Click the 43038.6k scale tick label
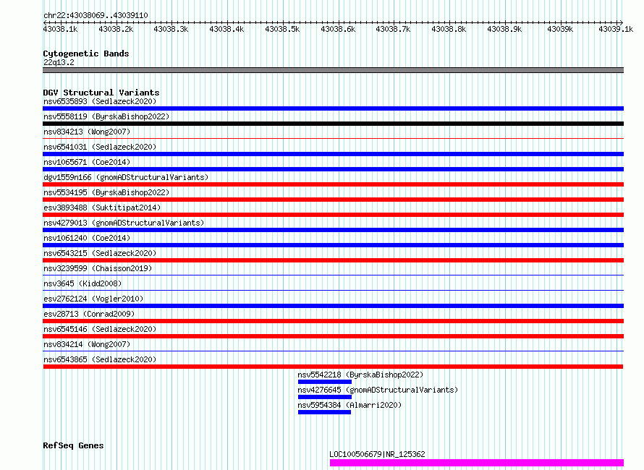This screenshot has height=470, width=644. pyautogui.click(x=338, y=29)
